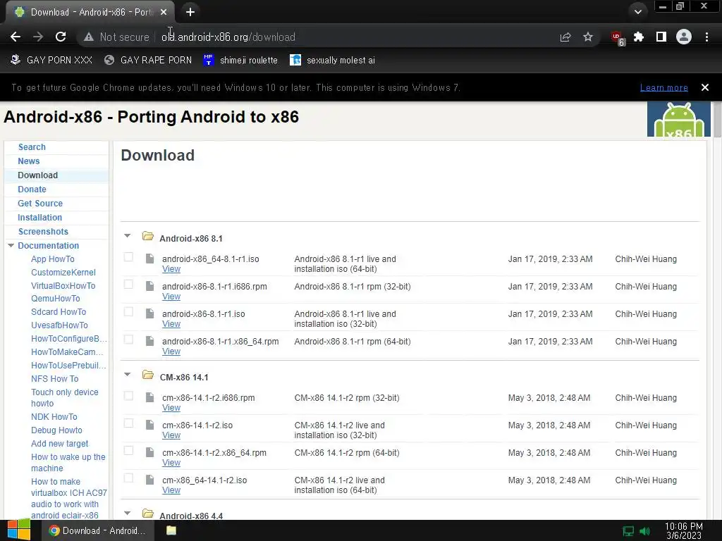The width and height of the screenshot is (722, 541).
Task: Click file icon of cm-x86-14.1-r2.i686.rpm
Action: pos(149,397)
